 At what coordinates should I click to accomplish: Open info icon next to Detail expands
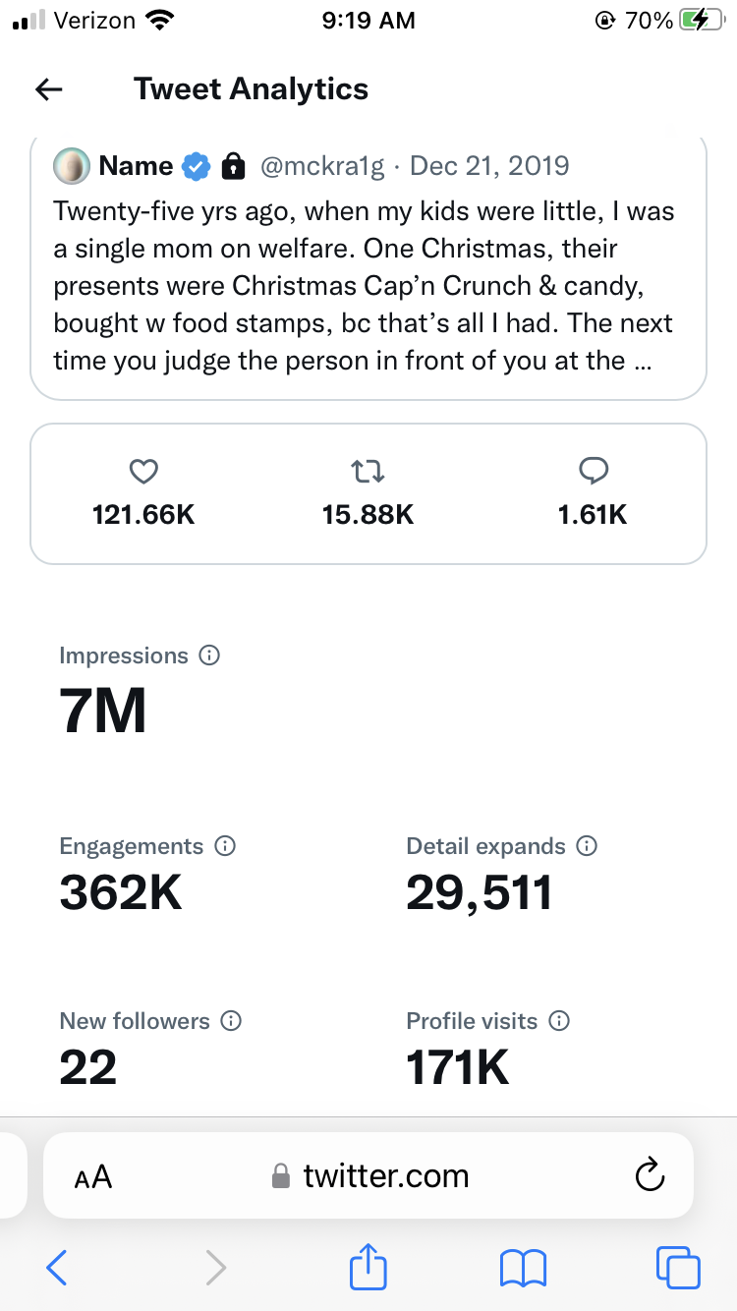coord(587,846)
